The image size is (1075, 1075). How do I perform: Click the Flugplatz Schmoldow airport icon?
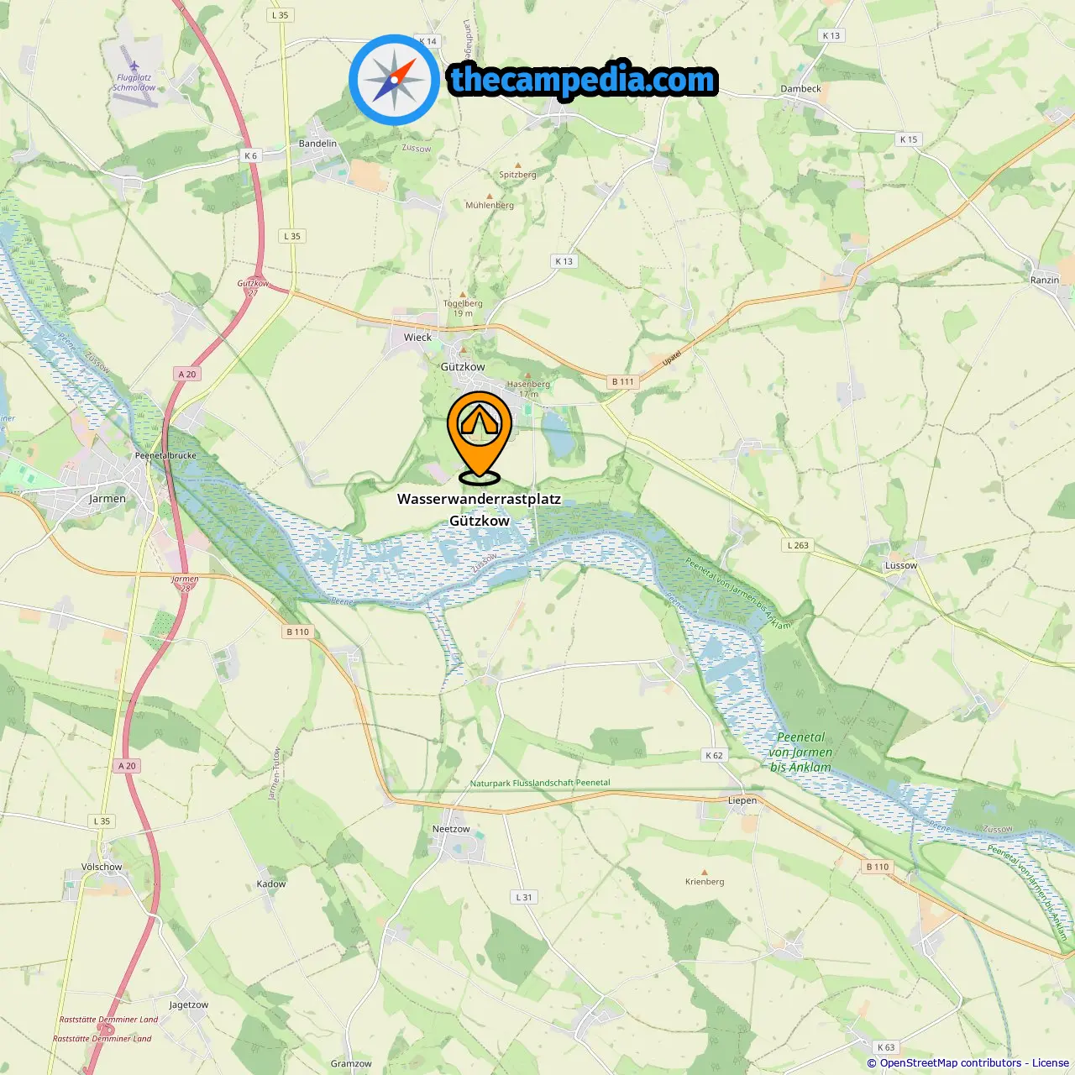tap(134, 66)
